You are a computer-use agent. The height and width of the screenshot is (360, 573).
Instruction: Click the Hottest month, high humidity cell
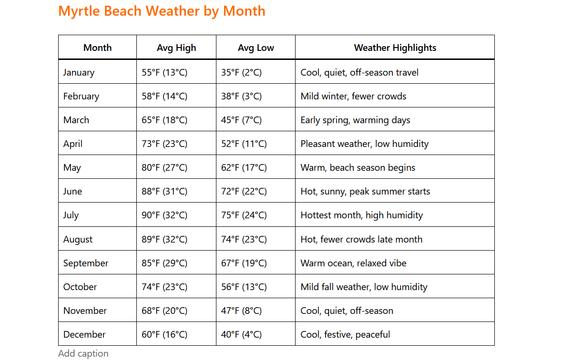(362, 215)
